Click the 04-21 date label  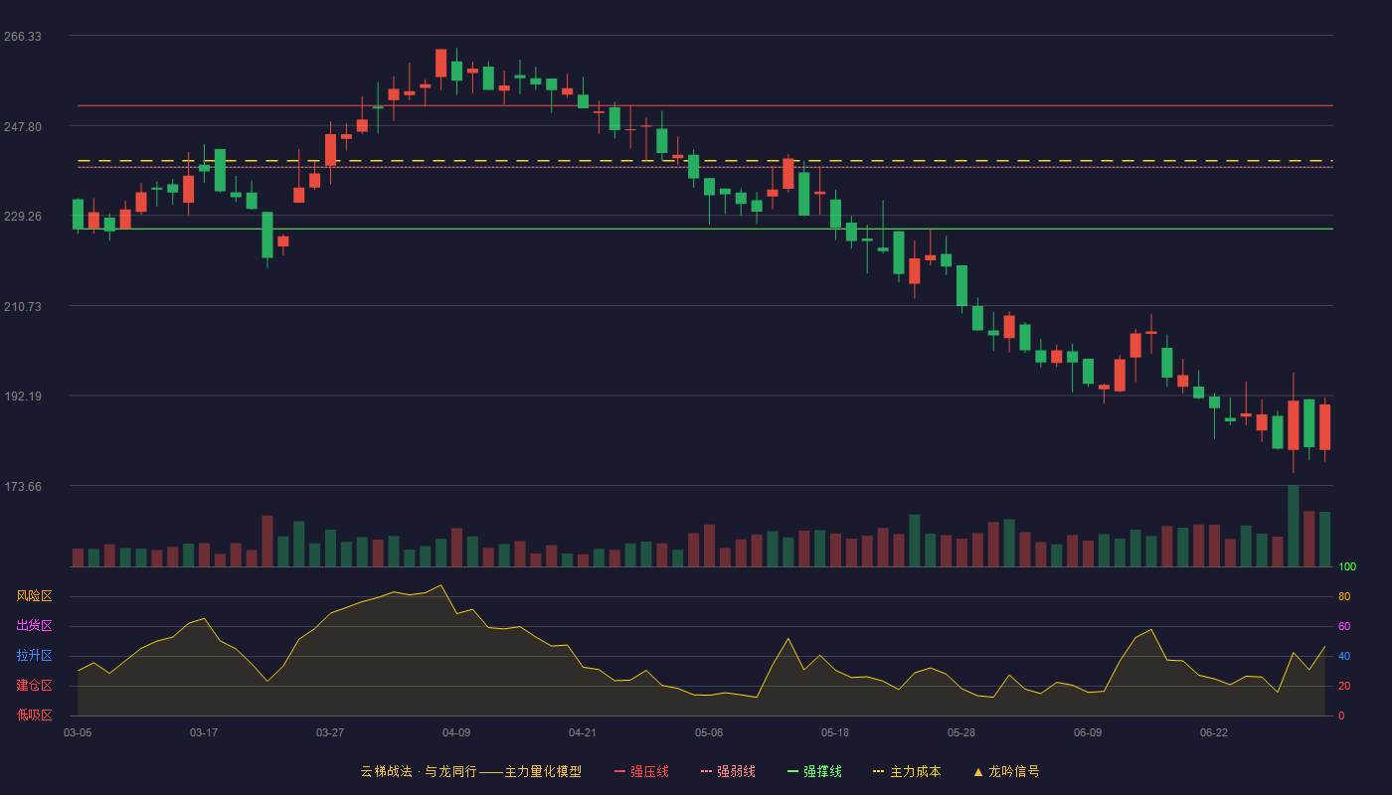pos(583,732)
